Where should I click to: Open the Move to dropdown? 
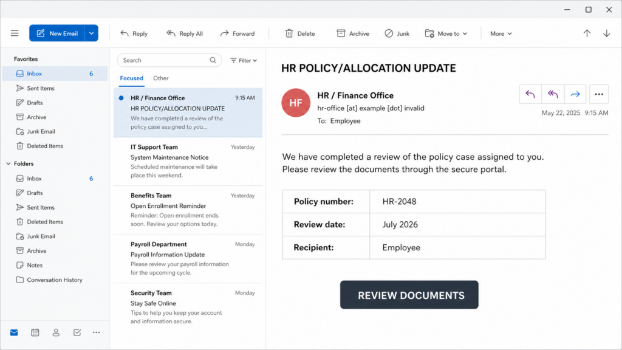(446, 34)
